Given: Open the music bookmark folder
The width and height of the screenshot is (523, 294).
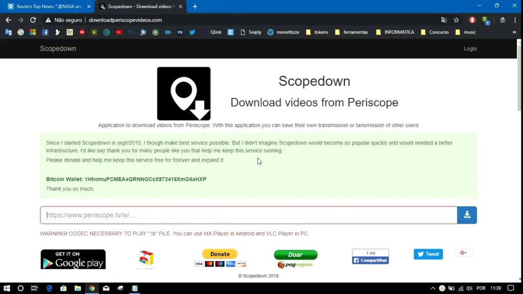Looking at the screenshot, I should click(x=466, y=32).
